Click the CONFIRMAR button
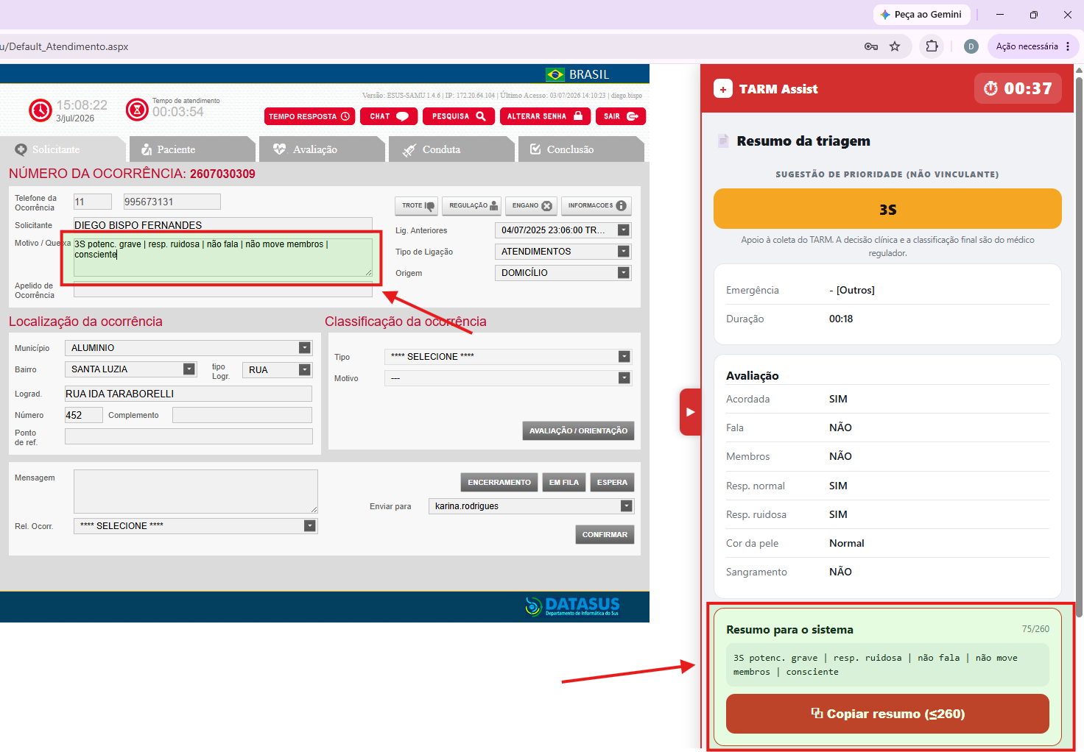Viewport: 1084px width, 752px height. pyautogui.click(x=605, y=535)
